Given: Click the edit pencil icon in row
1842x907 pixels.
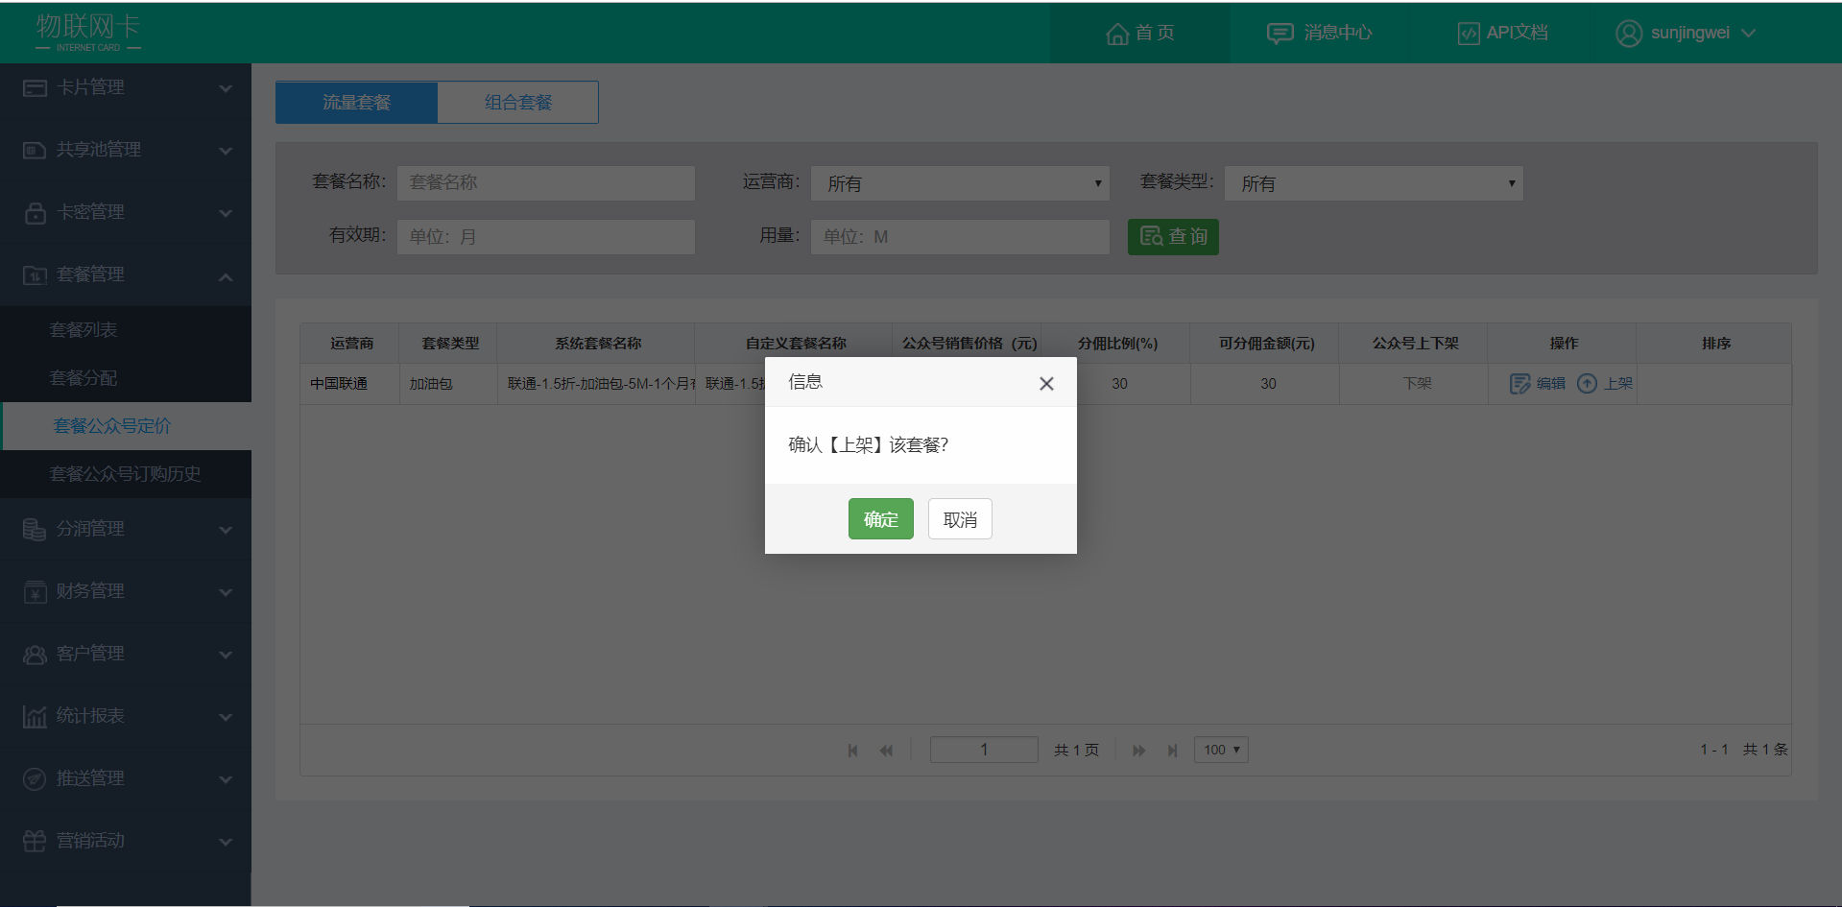Looking at the screenshot, I should [1519, 384].
